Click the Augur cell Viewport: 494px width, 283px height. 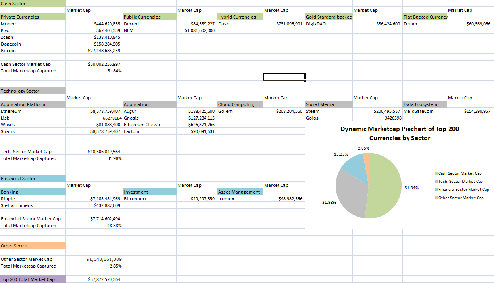150,111
